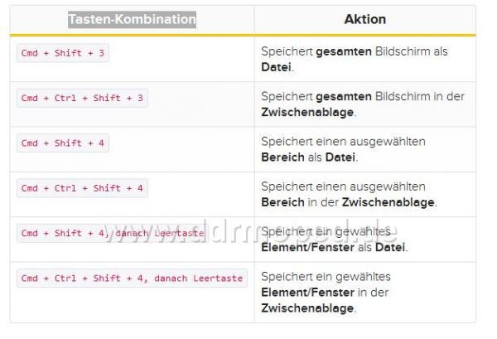
Task: Click text 'Speichert gesamten Bildschirm als Datei'
Action: coord(354,60)
